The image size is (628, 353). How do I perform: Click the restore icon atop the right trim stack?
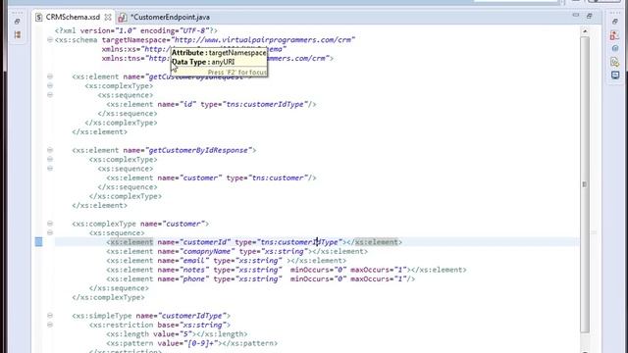(615, 22)
